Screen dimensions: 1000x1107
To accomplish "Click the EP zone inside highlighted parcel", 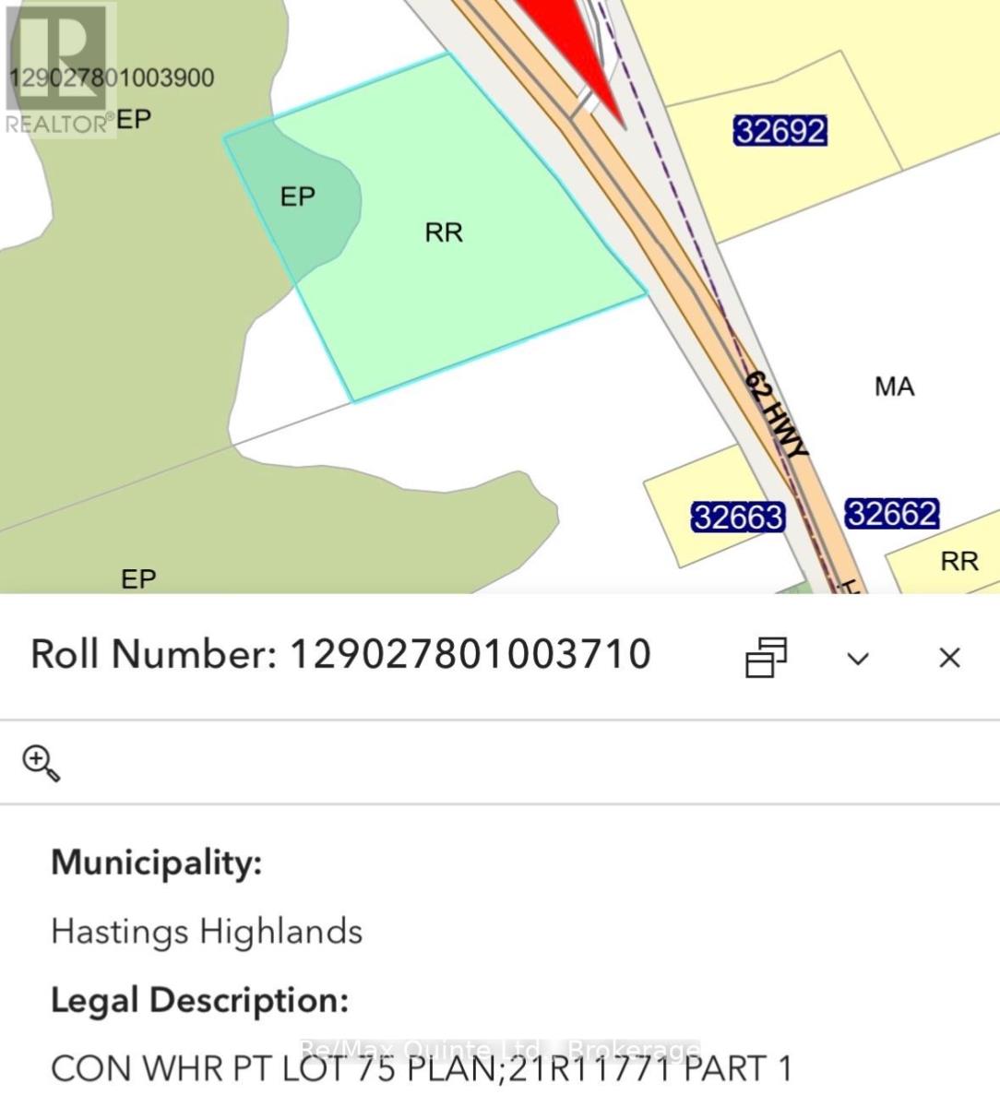I will pos(297,196).
